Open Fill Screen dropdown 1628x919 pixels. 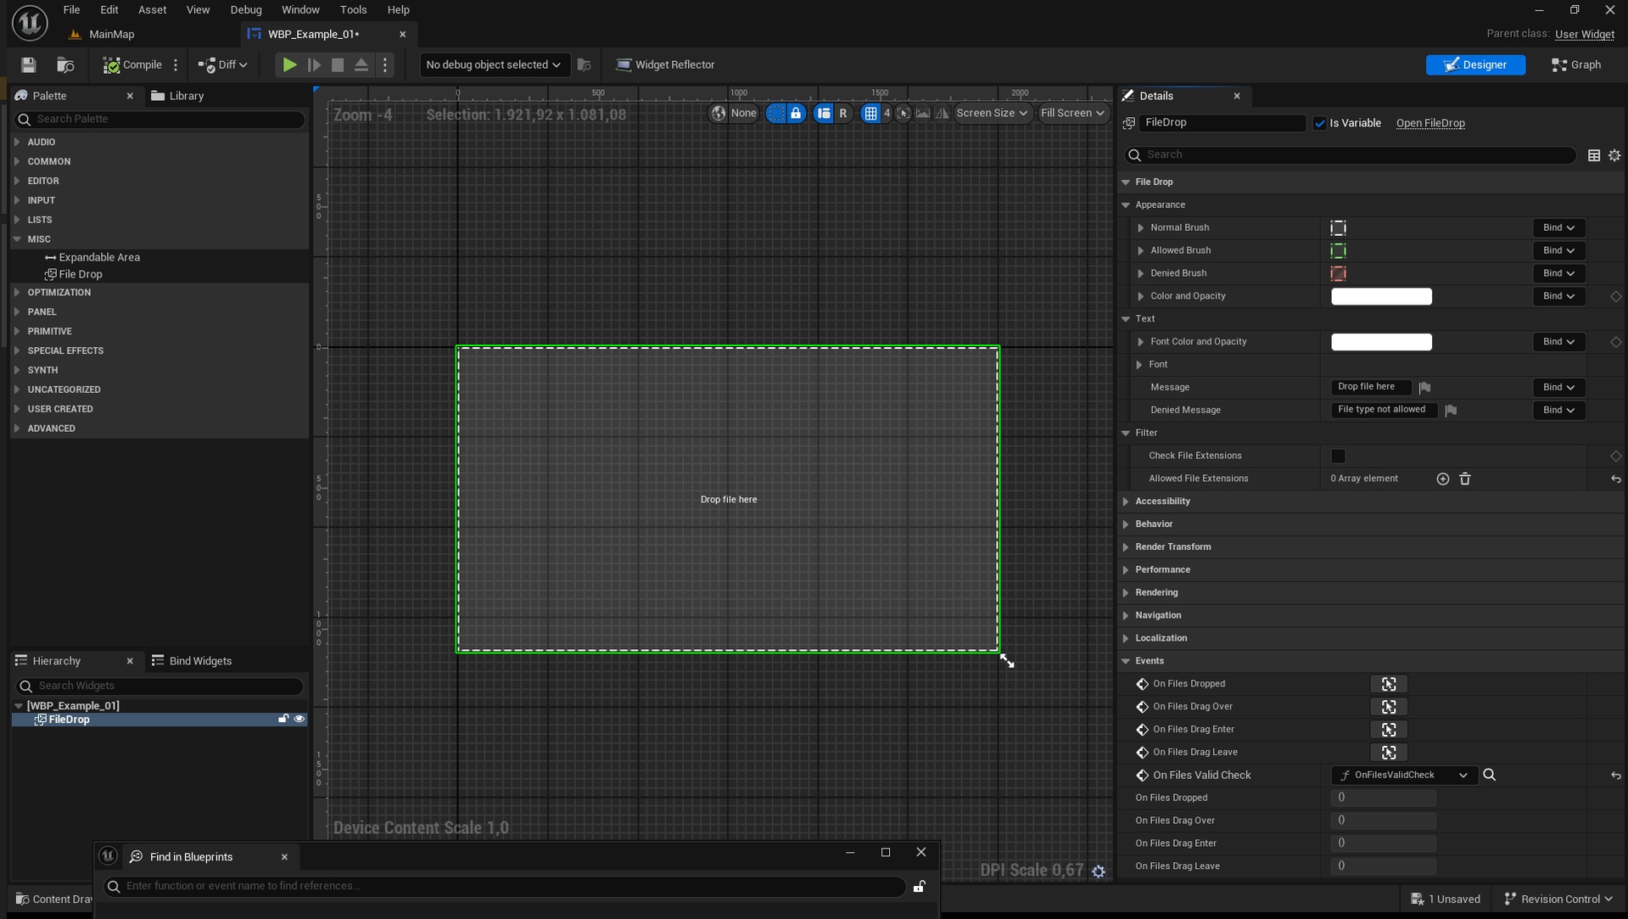[1072, 113]
